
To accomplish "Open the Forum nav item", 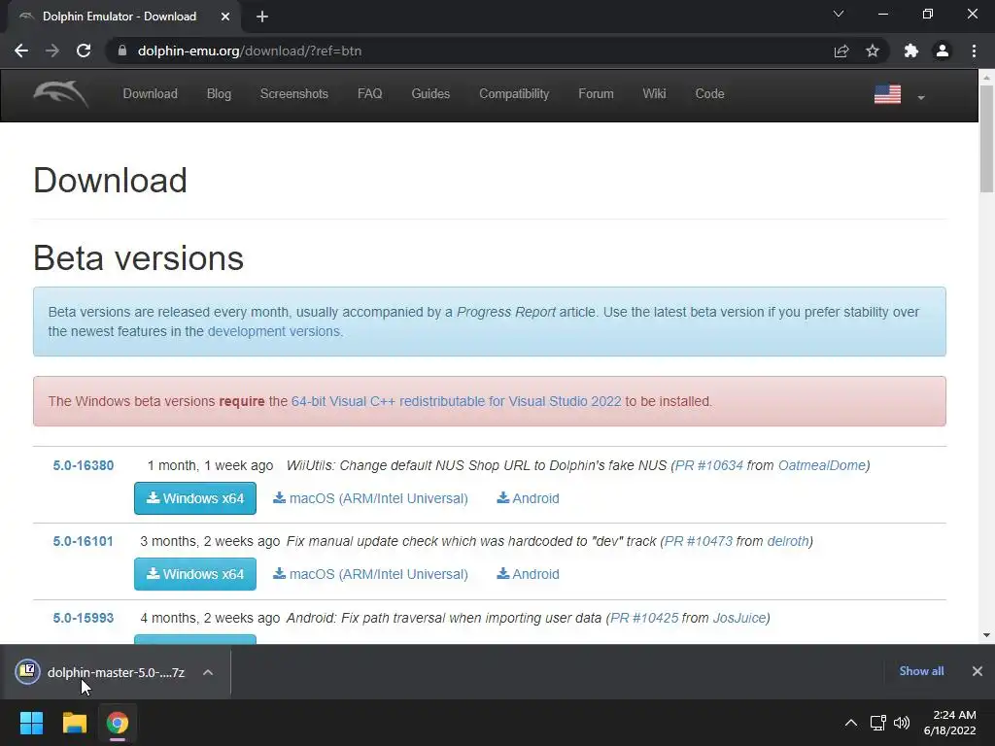I will tap(596, 94).
